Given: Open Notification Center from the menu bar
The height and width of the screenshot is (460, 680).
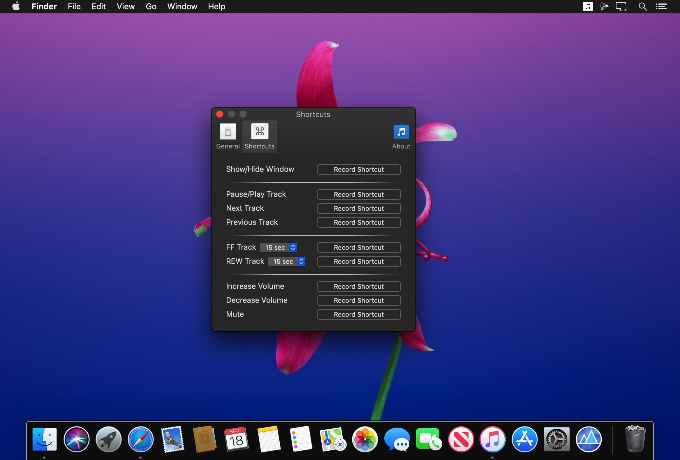Looking at the screenshot, I should pyautogui.click(x=661, y=6).
